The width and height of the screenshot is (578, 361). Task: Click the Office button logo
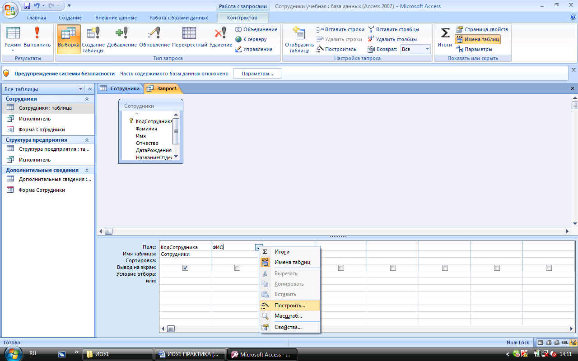(x=10, y=9)
